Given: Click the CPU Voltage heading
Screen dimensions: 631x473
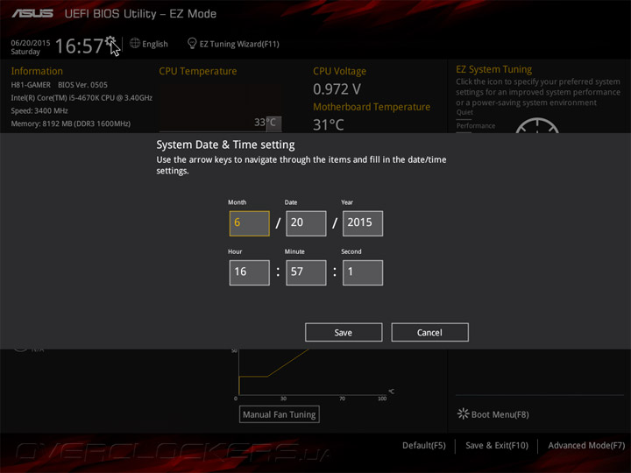Looking at the screenshot, I should [x=340, y=71].
